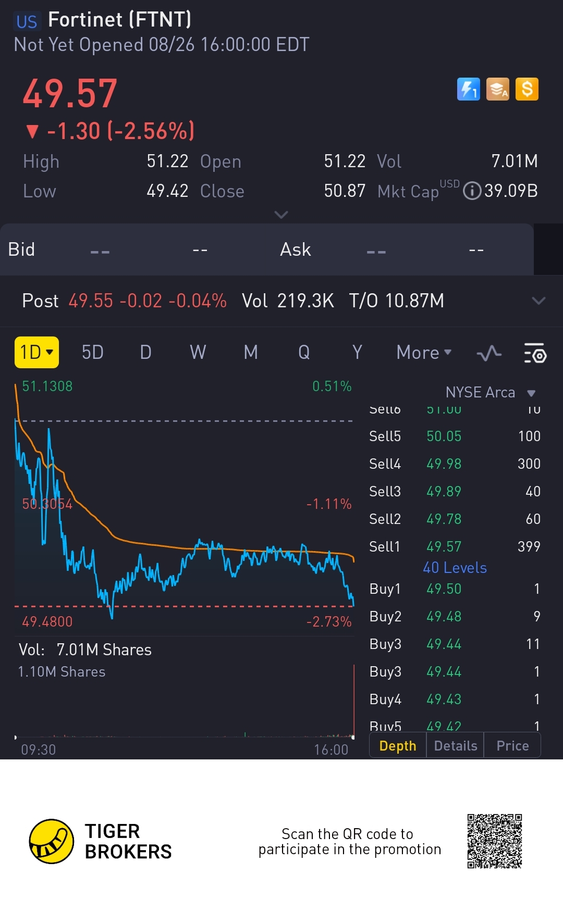This screenshot has width=563, height=924.
Task: Tap the Mkt Cap 39.09B value
Action: coord(511,191)
